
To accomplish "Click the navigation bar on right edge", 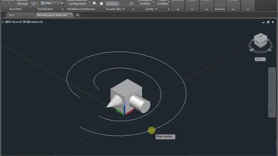I will tap(272, 92).
